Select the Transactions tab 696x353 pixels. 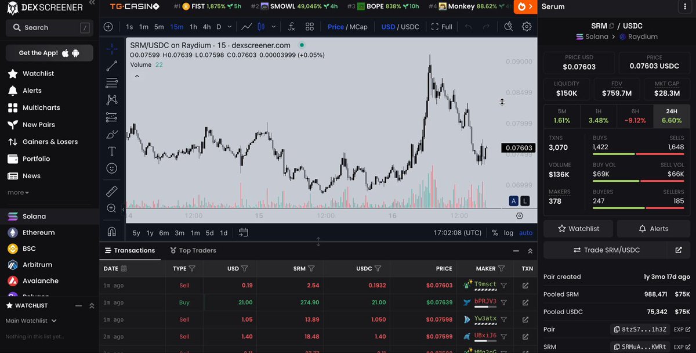130,251
